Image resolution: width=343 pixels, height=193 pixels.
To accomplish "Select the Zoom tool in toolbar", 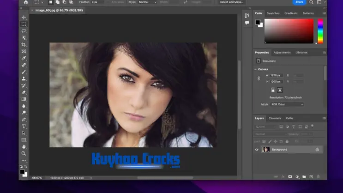I will [24, 153].
